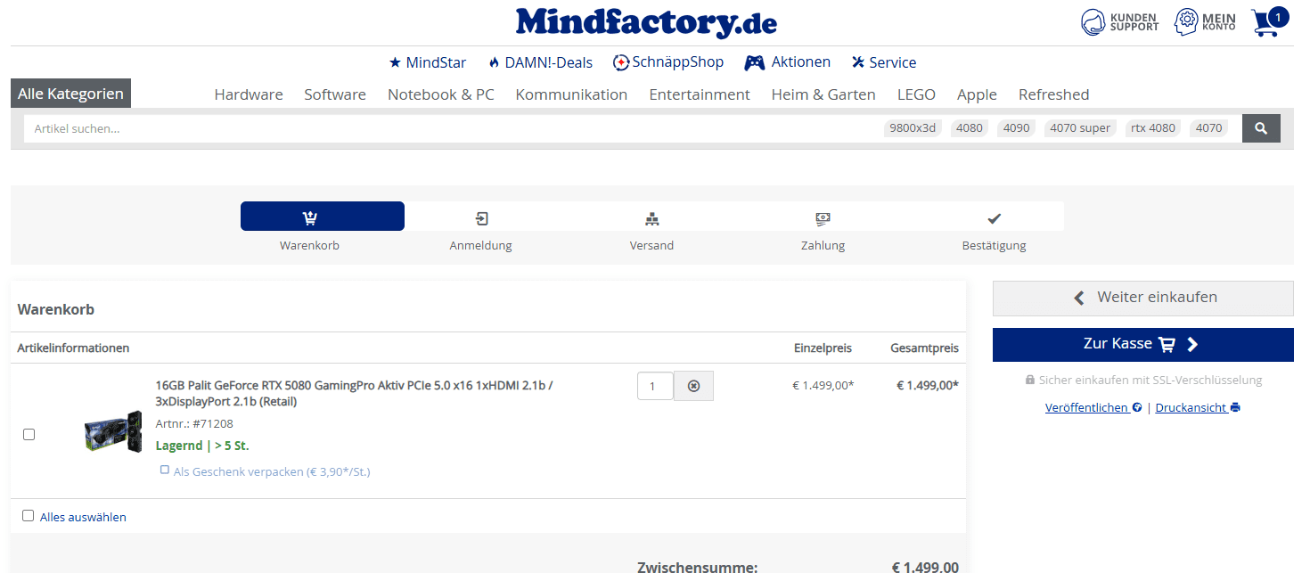Click the Zahlung payment step icon
The image size is (1310, 573).
coord(823,218)
